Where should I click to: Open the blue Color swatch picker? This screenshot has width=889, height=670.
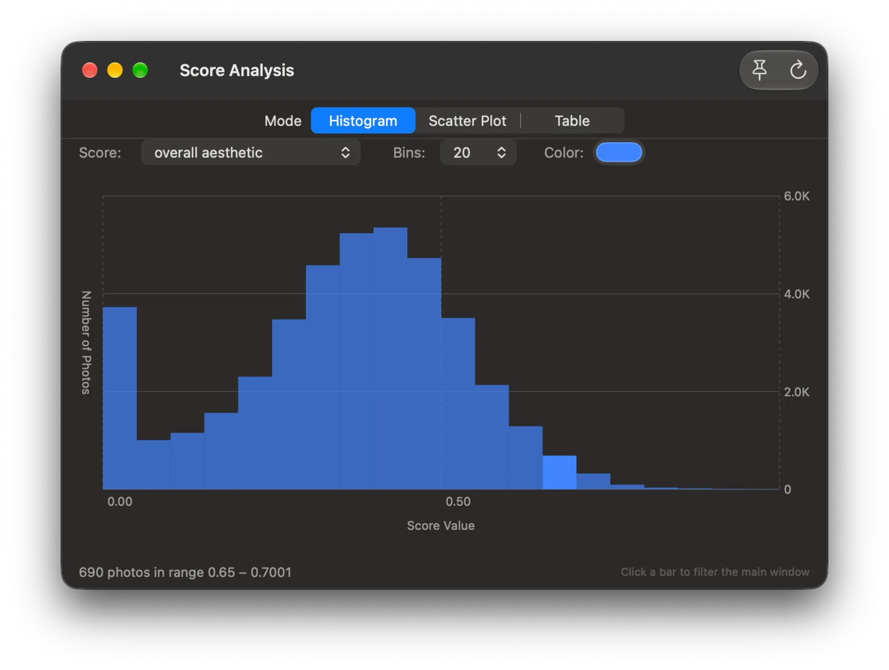pos(618,152)
